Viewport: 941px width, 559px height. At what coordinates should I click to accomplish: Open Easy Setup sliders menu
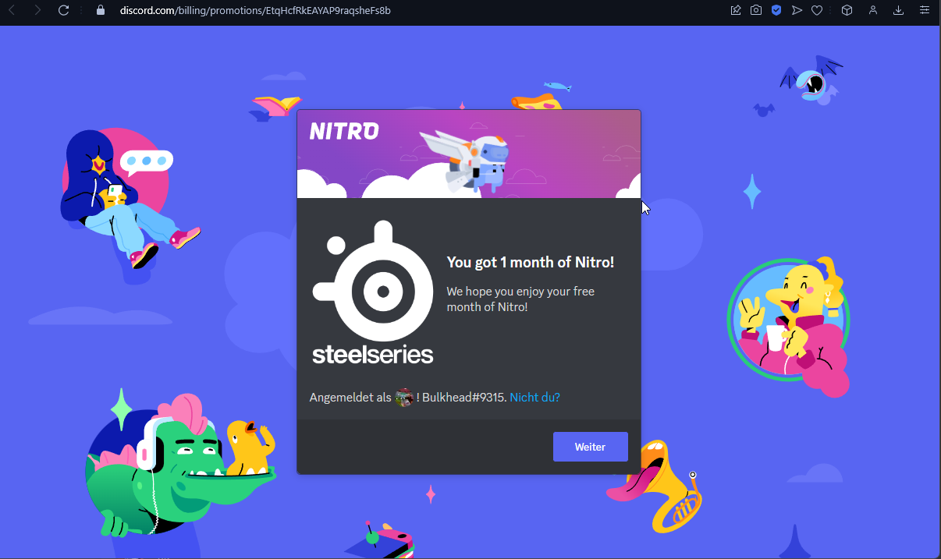coord(925,10)
